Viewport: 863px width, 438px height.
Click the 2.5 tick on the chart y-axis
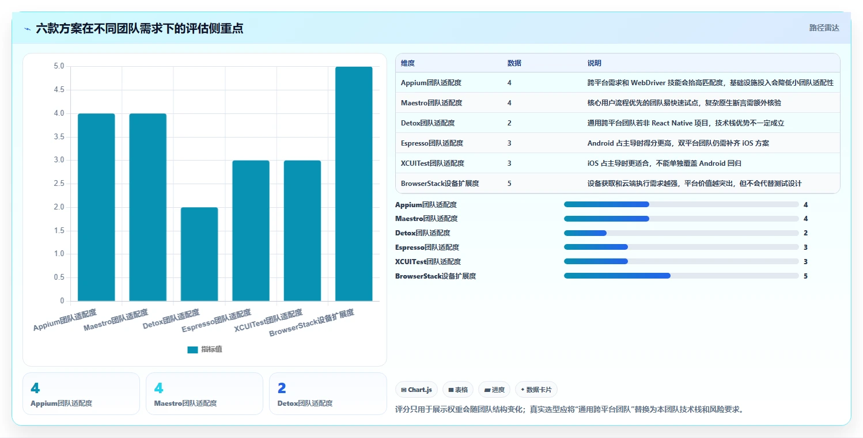pos(59,184)
